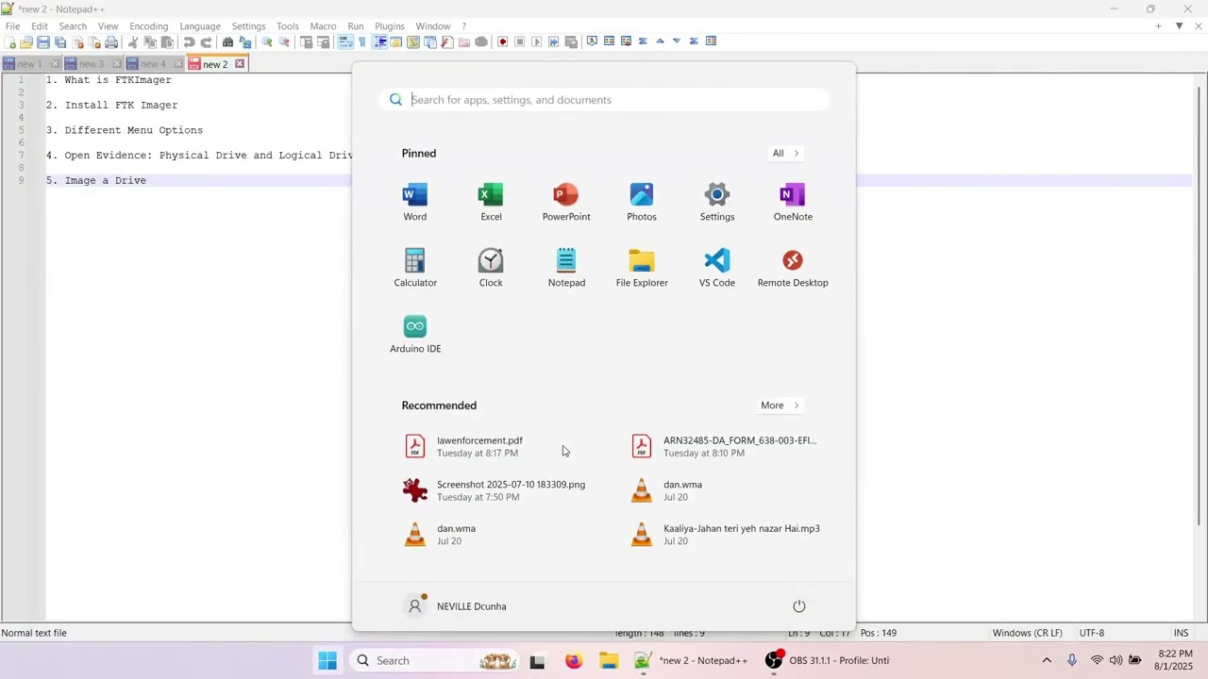Launch Notepad from pinned apps

point(566,269)
